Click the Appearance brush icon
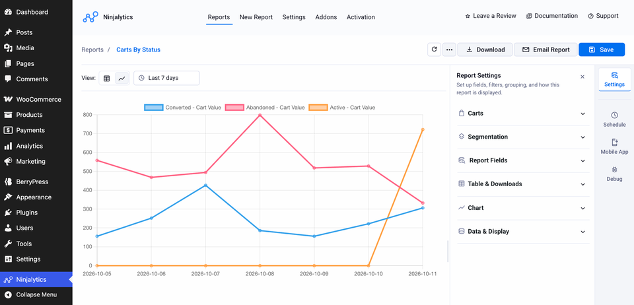Viewport: 634px width, 305px height. pyautogui.click(x=8, y=197)
